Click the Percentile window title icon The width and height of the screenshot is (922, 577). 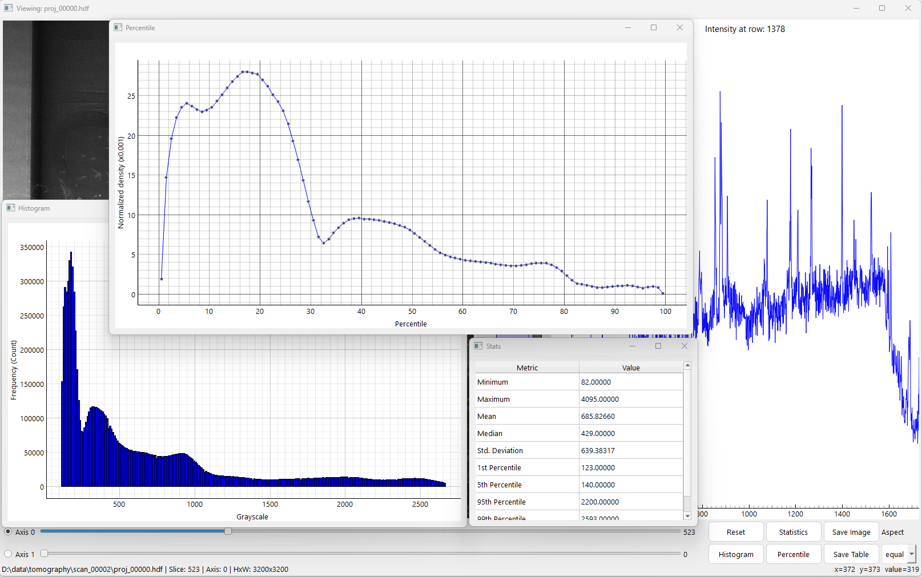click(x=118, y=27)
